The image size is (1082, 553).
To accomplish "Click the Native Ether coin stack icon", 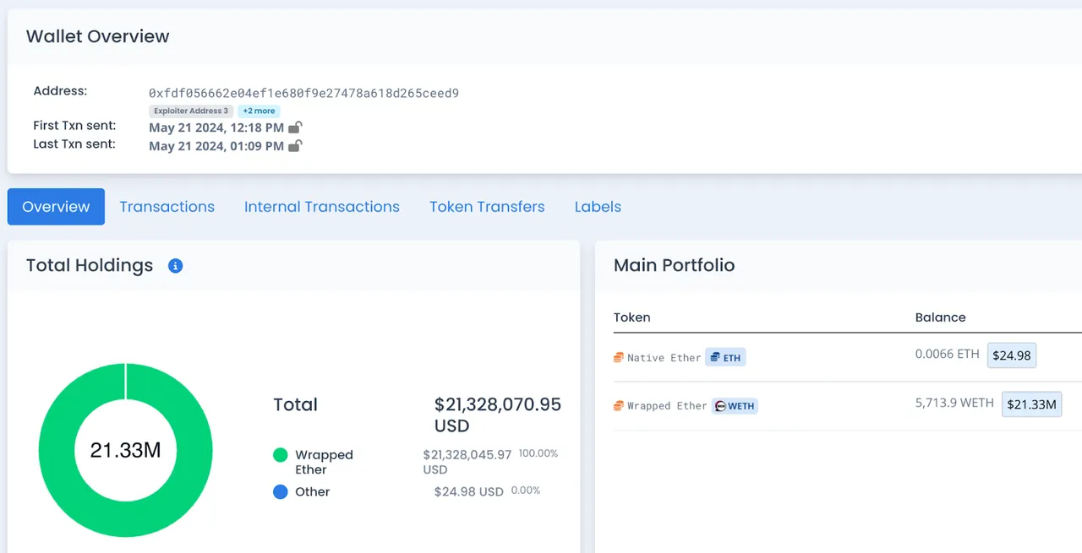I will [619, 358].
